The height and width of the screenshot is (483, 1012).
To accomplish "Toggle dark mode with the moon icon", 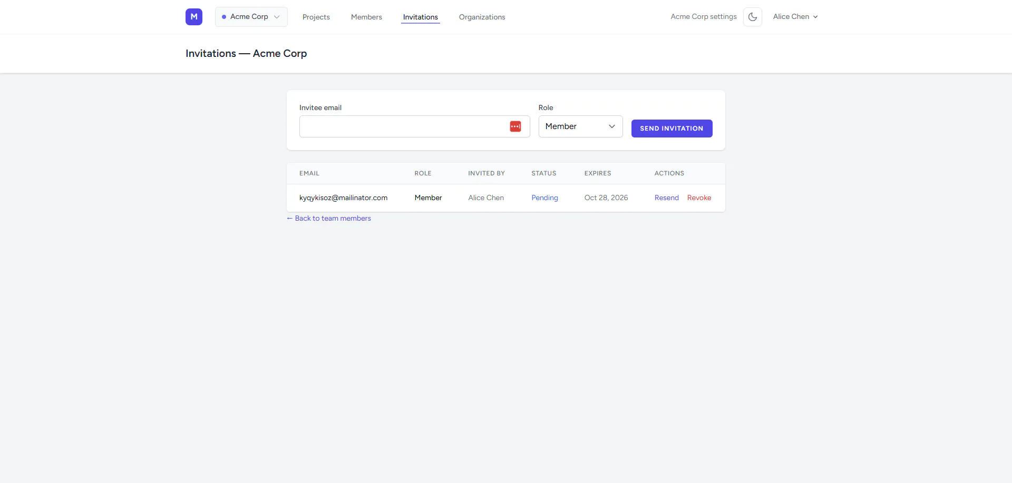I will (x=753, y=17).
